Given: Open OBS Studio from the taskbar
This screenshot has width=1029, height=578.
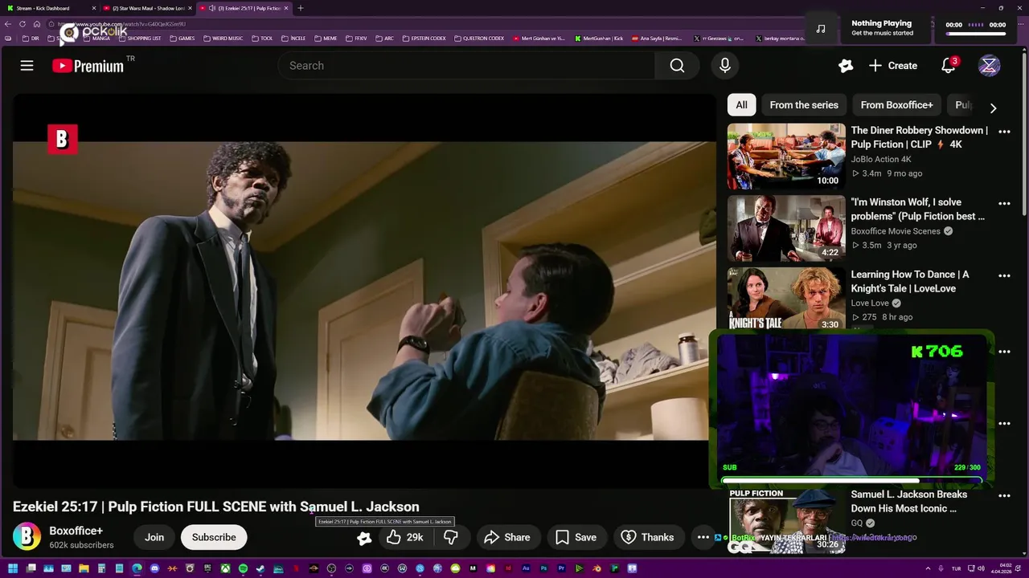Looking at the screenshot, I should coord(331,568).
